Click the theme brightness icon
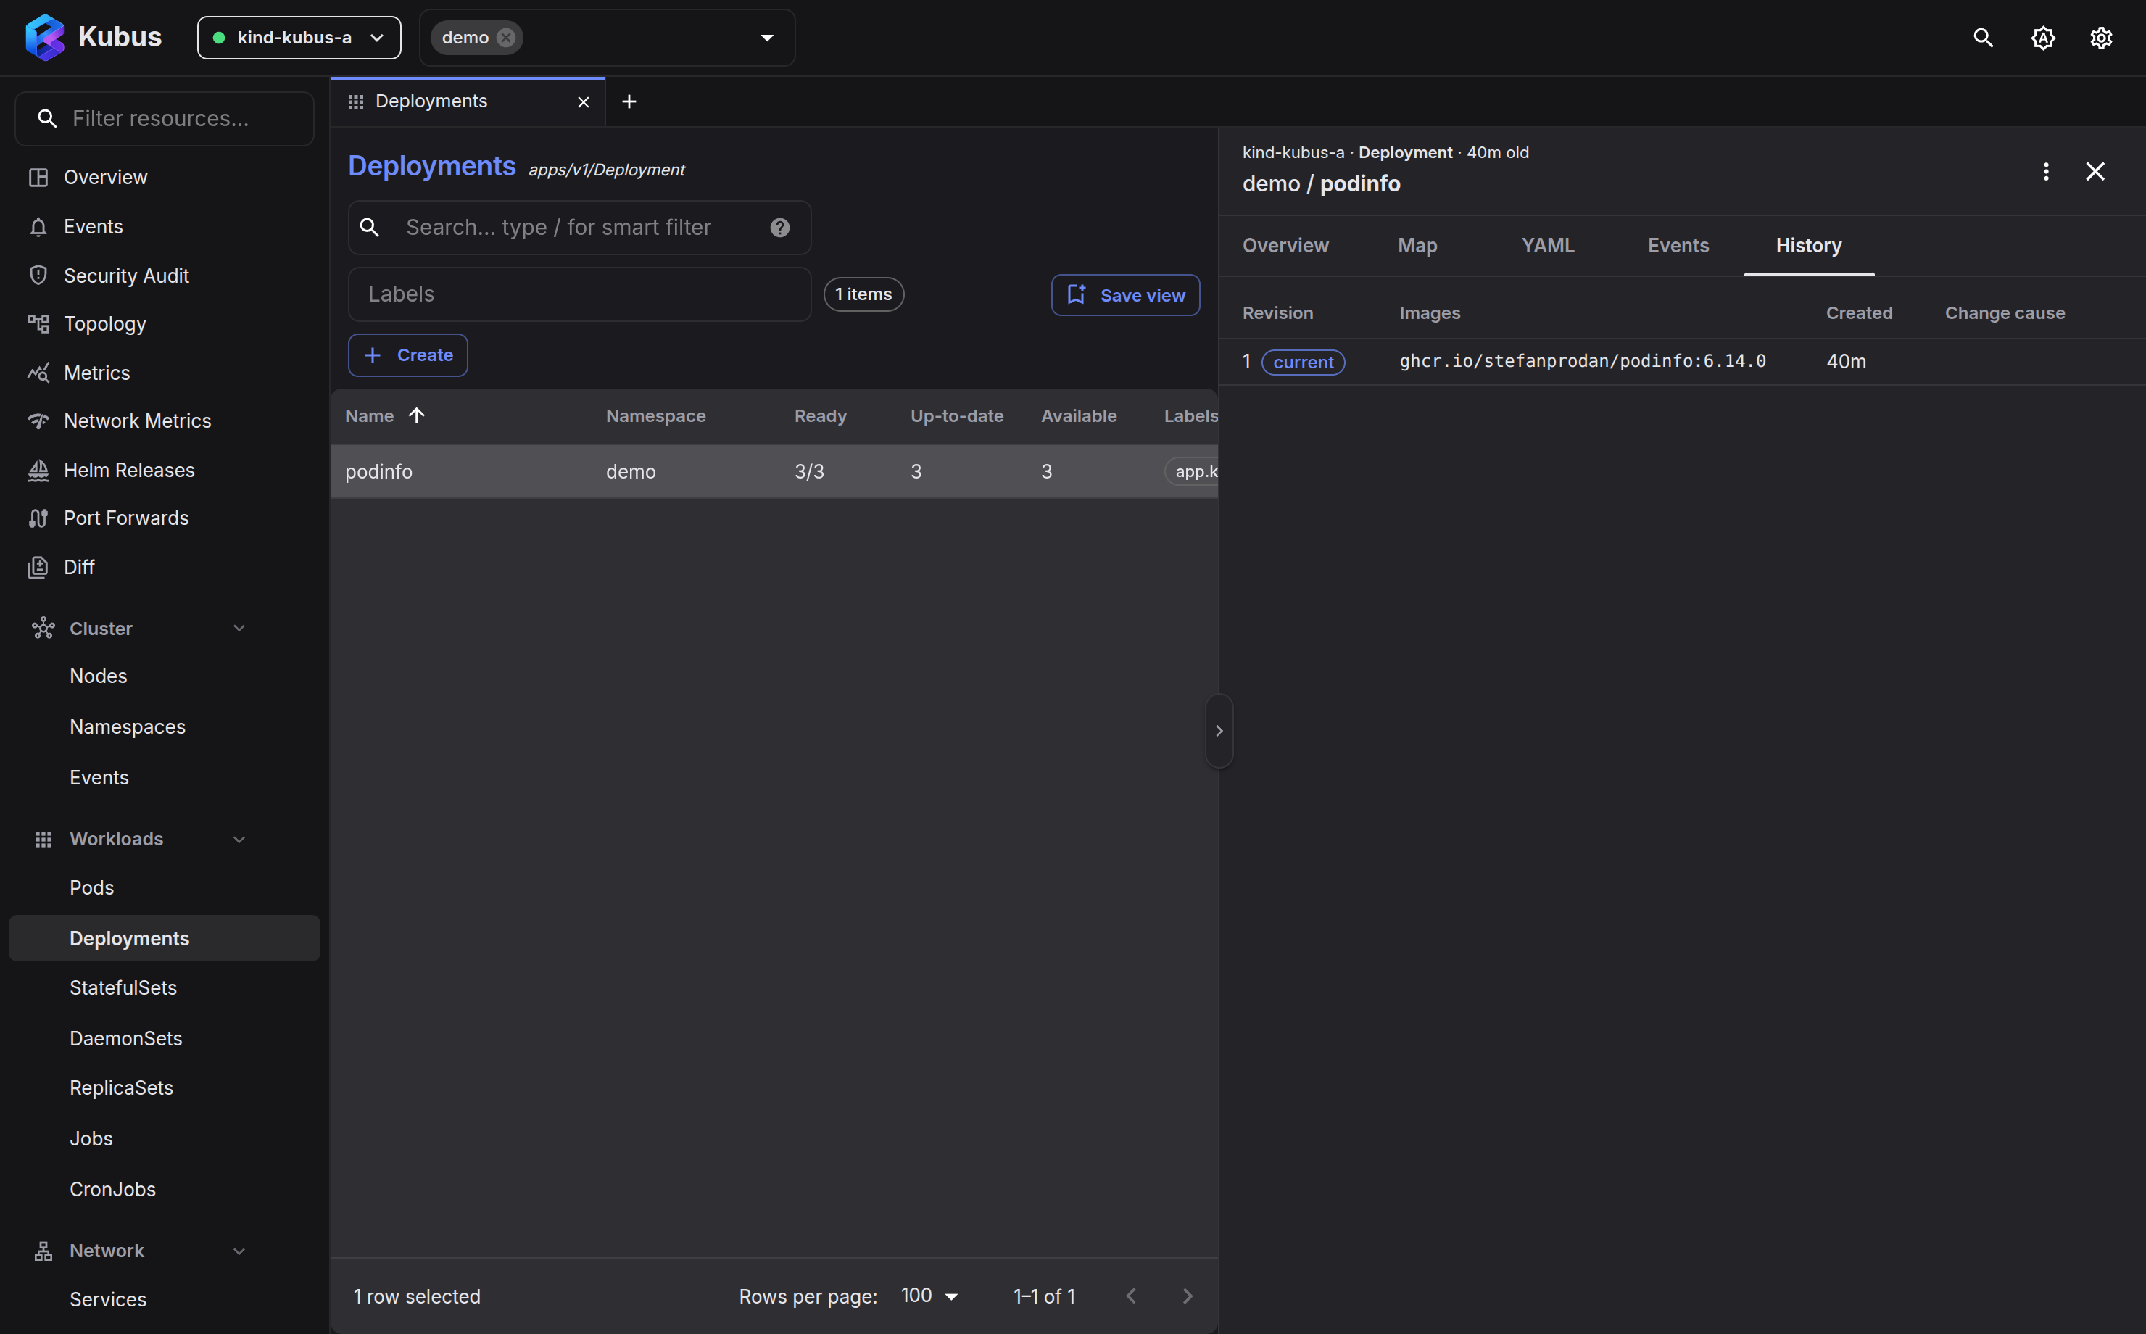This screenshot has width=2146, height=1334. coord(2043,37)
